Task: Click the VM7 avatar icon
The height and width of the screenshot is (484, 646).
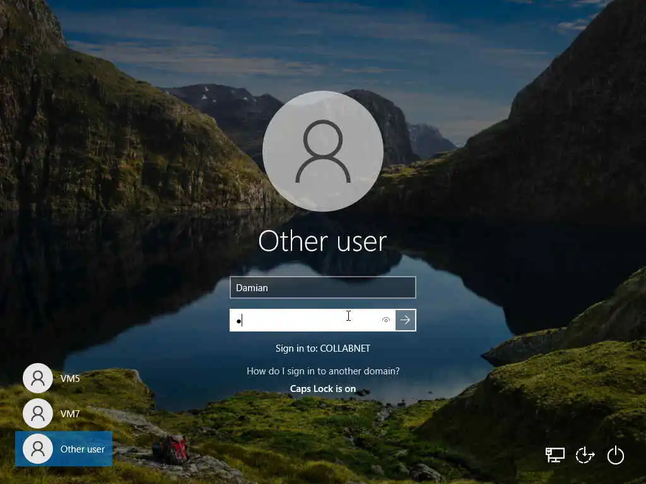Action: pos(37,413)
